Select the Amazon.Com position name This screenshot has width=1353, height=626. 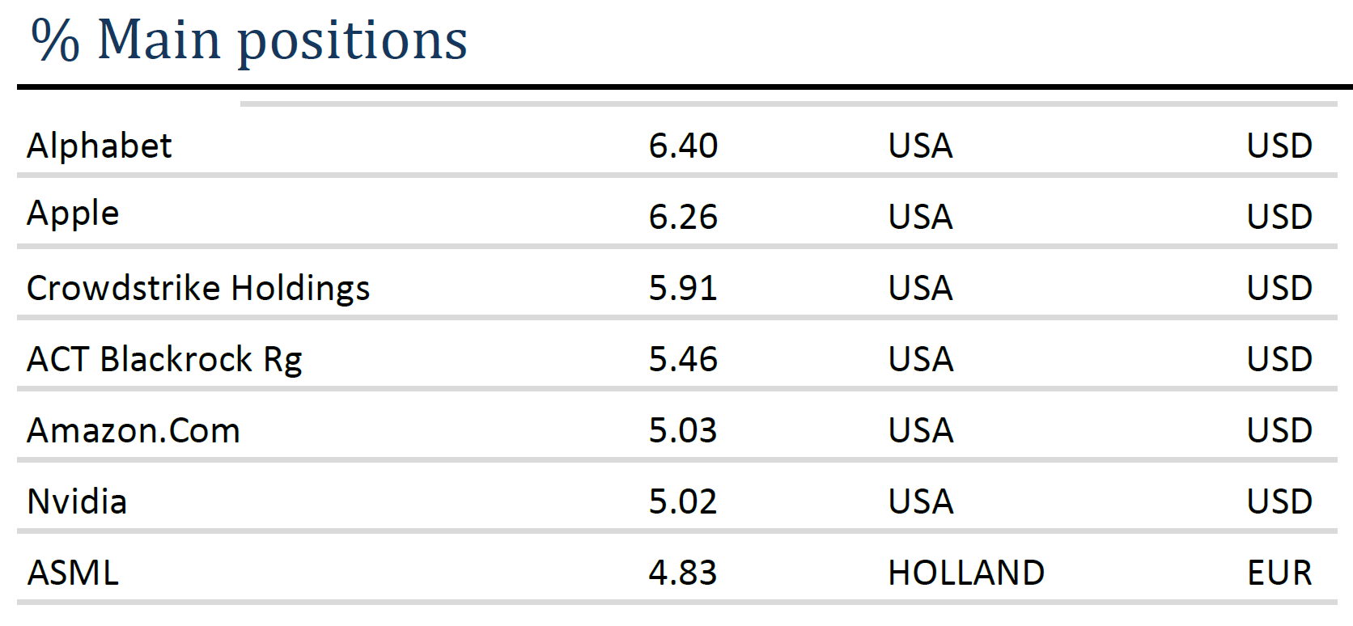[x=134, y=431]
